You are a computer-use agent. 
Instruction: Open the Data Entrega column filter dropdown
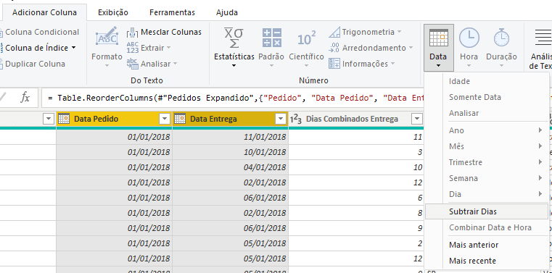point(281,119)
